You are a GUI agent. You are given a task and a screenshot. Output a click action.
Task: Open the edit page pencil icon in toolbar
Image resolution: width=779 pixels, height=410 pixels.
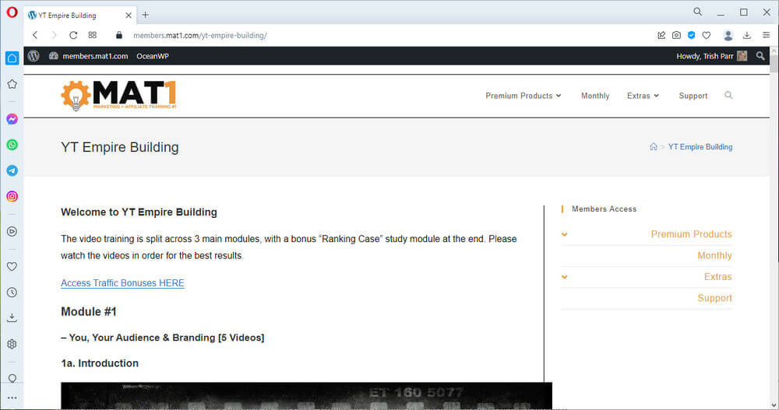[x=661, y=35]
